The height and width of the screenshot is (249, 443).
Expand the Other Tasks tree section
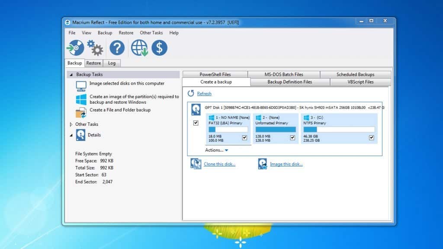(x=71, y=124)
